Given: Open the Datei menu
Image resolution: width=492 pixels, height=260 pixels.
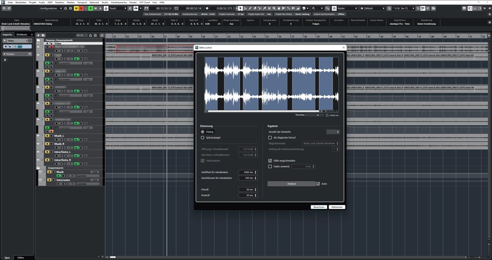Looking at the screenshot, I should pos(10,2).
